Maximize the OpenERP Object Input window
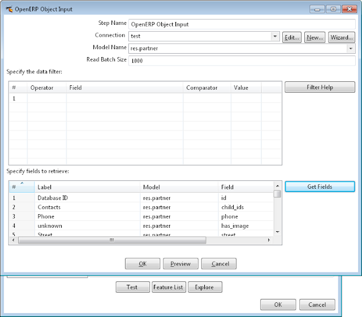362x317 pixels. point(333,9)
